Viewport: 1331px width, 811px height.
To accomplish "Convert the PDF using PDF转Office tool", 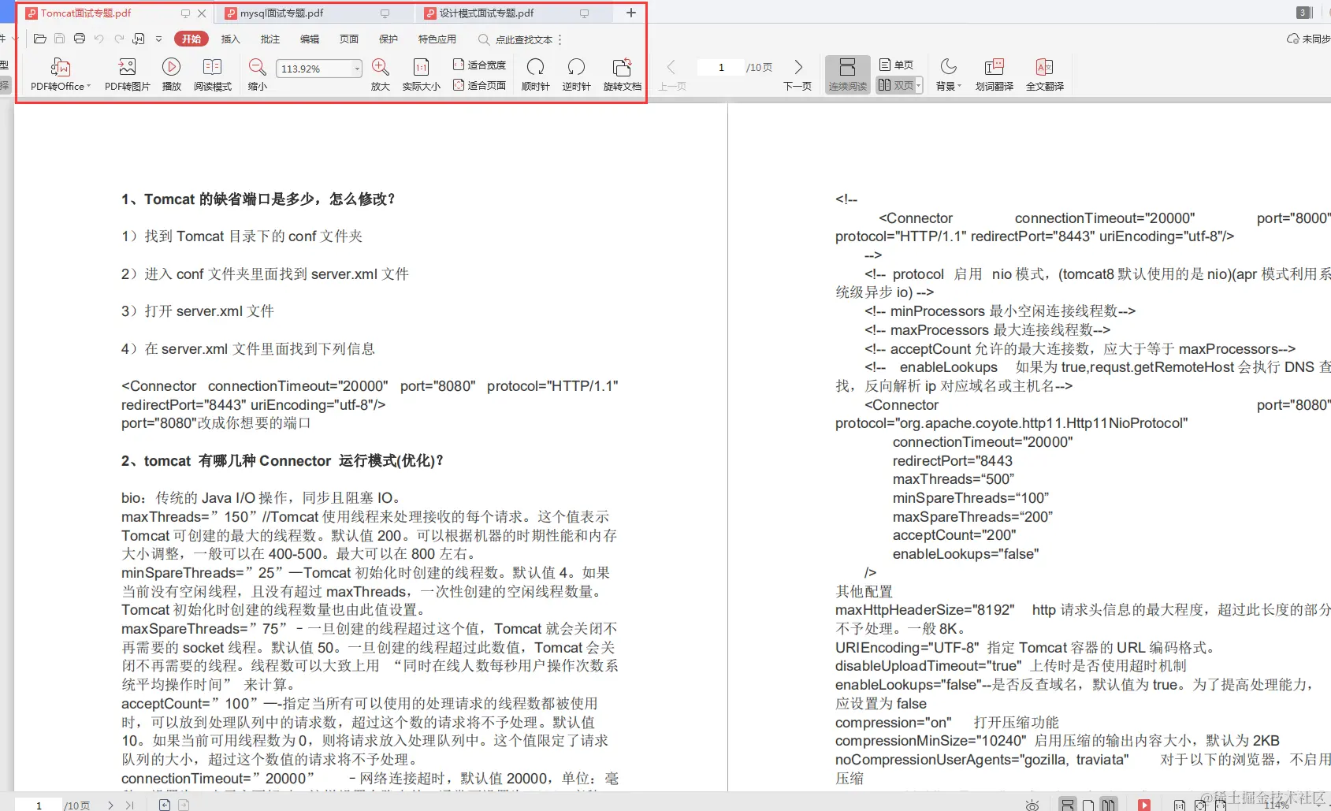I will 60,73.
